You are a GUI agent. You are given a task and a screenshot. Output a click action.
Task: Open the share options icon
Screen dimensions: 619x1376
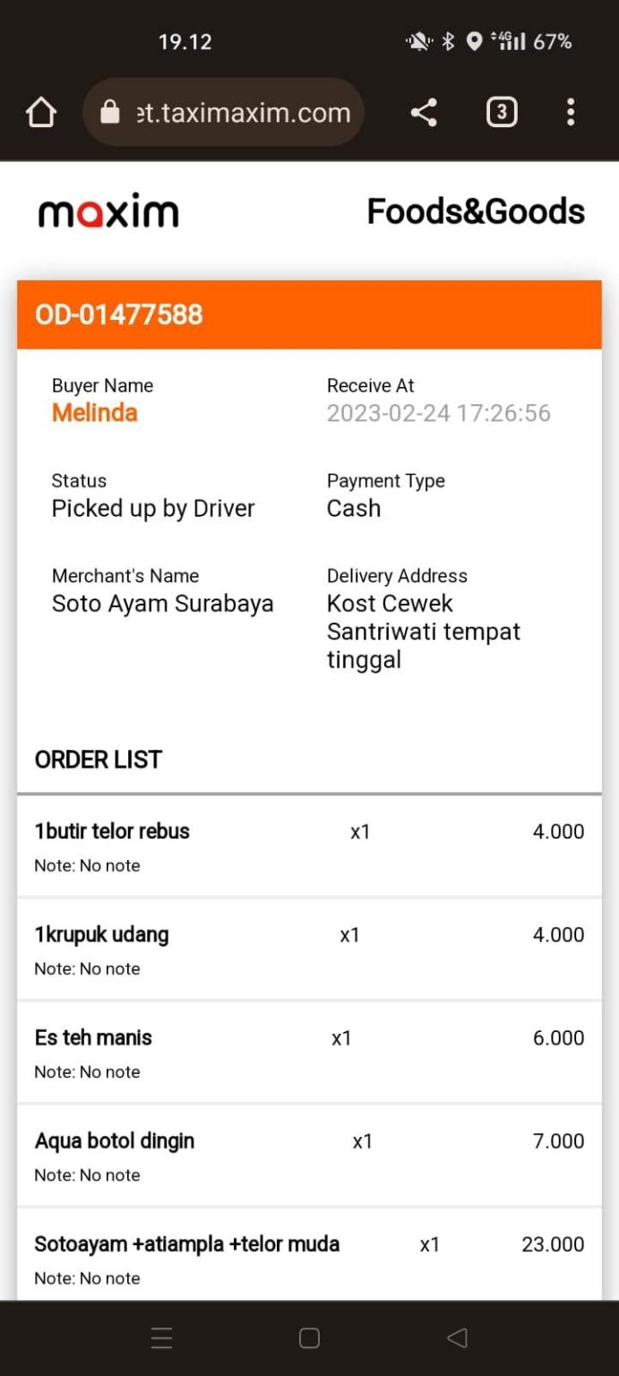(423, 112)
